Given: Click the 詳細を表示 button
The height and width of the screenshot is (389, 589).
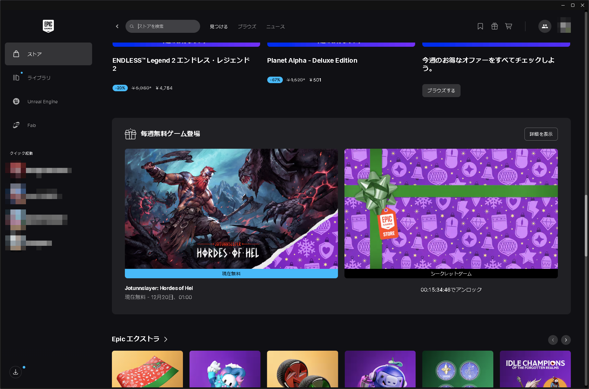Looking at the screenshot, I should pos(541,134).
